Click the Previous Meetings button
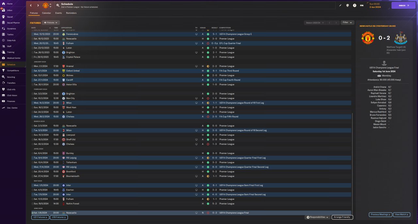 pos(380,215)
